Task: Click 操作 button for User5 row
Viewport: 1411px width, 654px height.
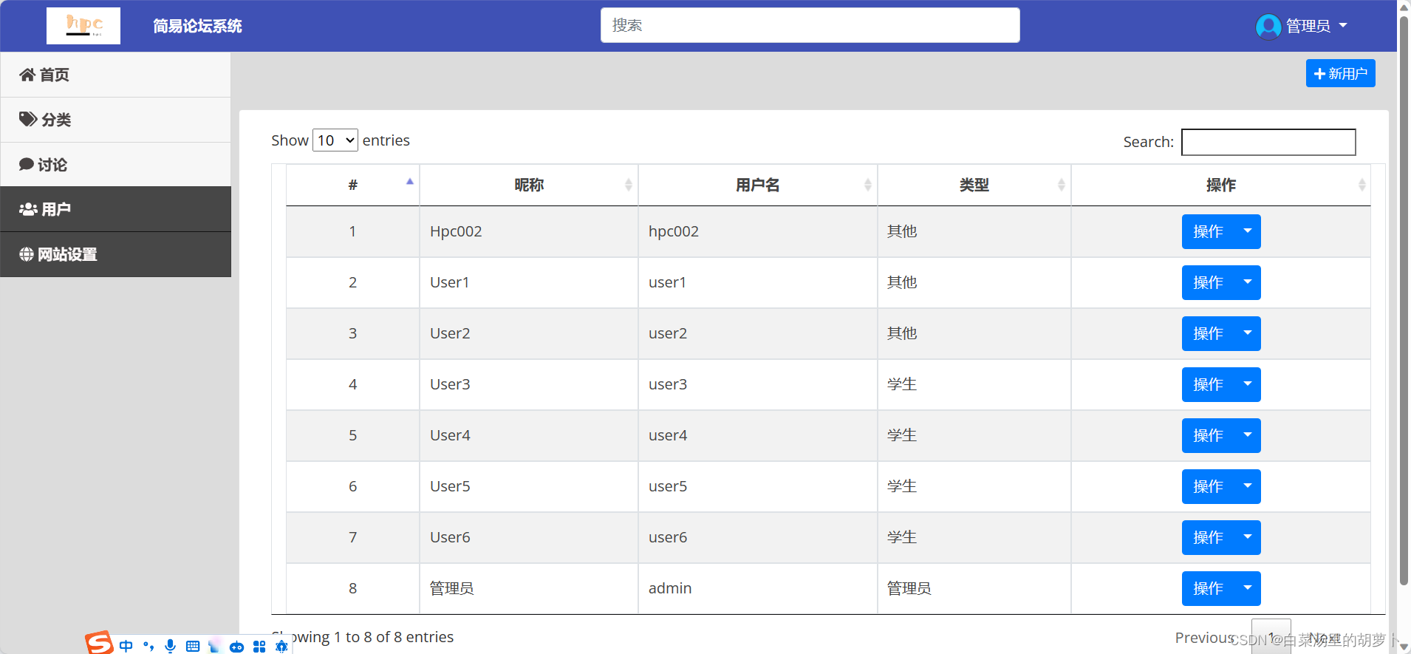Action: pyautogui.click(x=1208, y=487)
